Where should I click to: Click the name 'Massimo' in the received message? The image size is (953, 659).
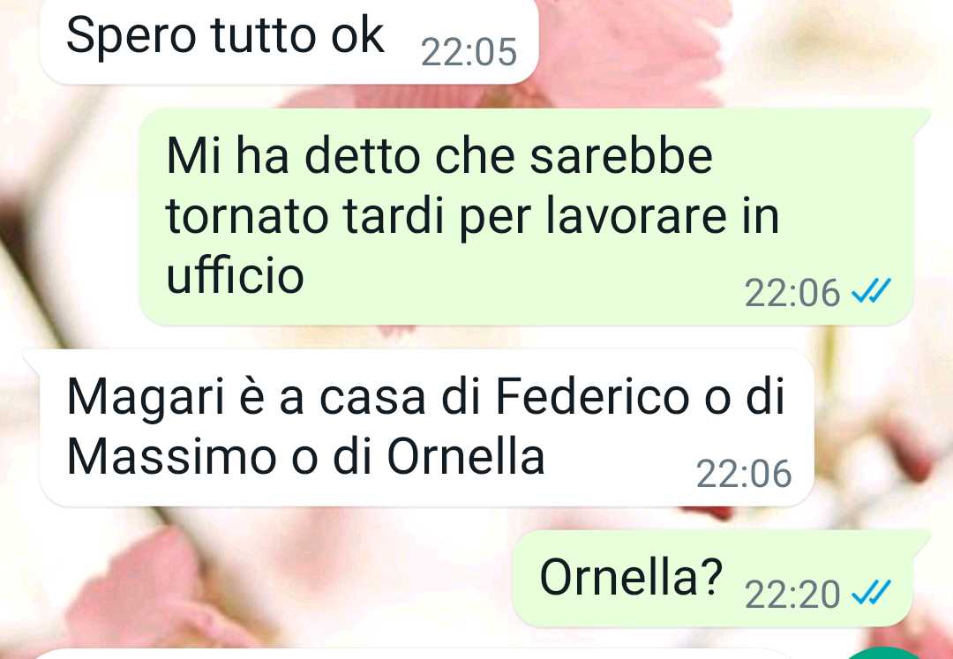(172, 455)
